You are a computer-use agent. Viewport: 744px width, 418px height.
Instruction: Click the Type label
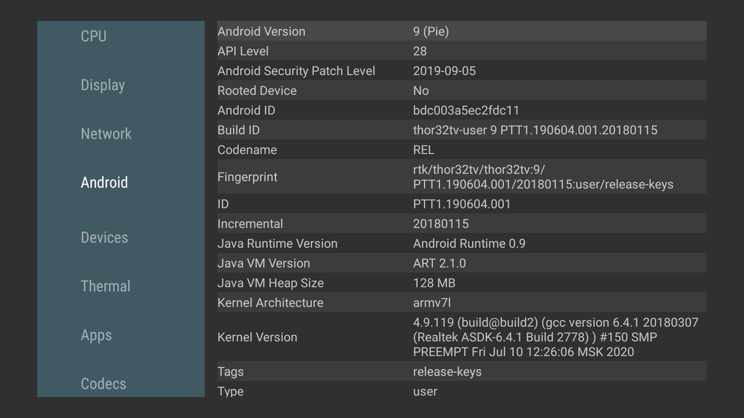pyautogui.click(x=230, y=391)
